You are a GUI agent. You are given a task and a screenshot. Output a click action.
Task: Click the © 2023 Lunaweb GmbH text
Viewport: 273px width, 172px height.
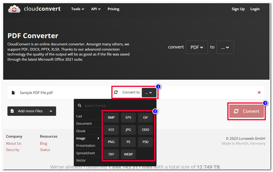click(x=246, y=139)
